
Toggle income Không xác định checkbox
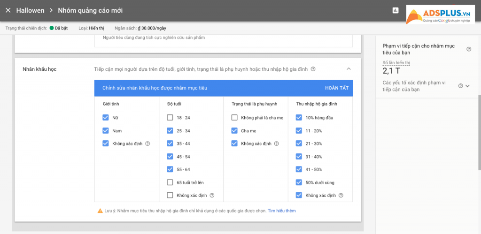(299, 195)
